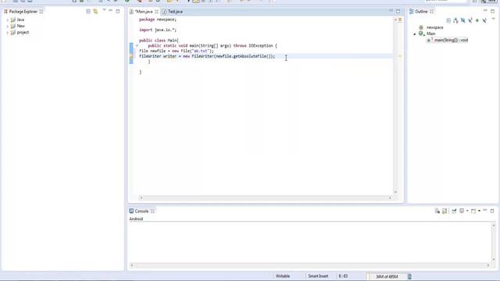The image size is (500, 281).
Task: Maximize the Console panel
Action: point(492,211)
